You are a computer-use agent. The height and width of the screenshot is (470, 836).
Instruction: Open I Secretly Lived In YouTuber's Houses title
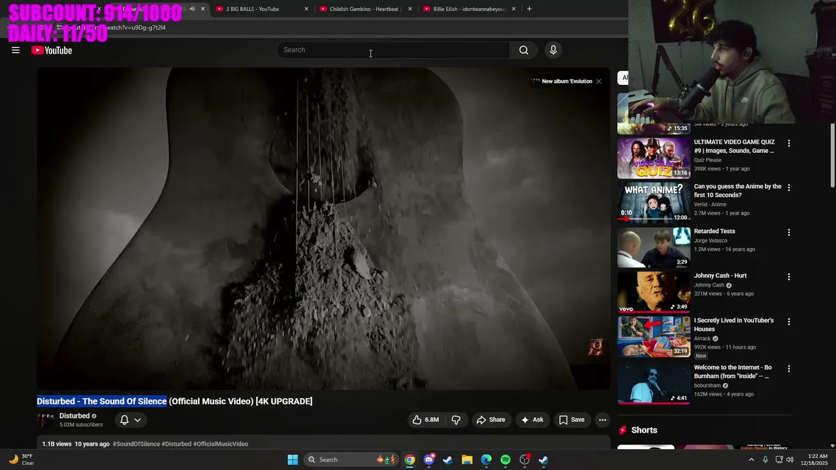tap(734, 325)
